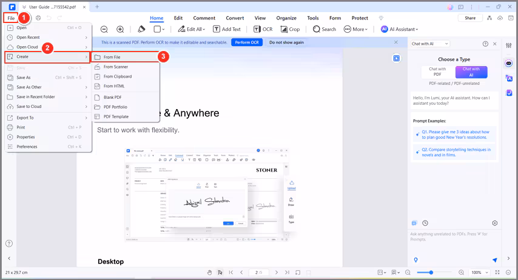This screenshot has height=280, width=518.
Task: Open the OCR tool
Action: click(x=263, y=29)
